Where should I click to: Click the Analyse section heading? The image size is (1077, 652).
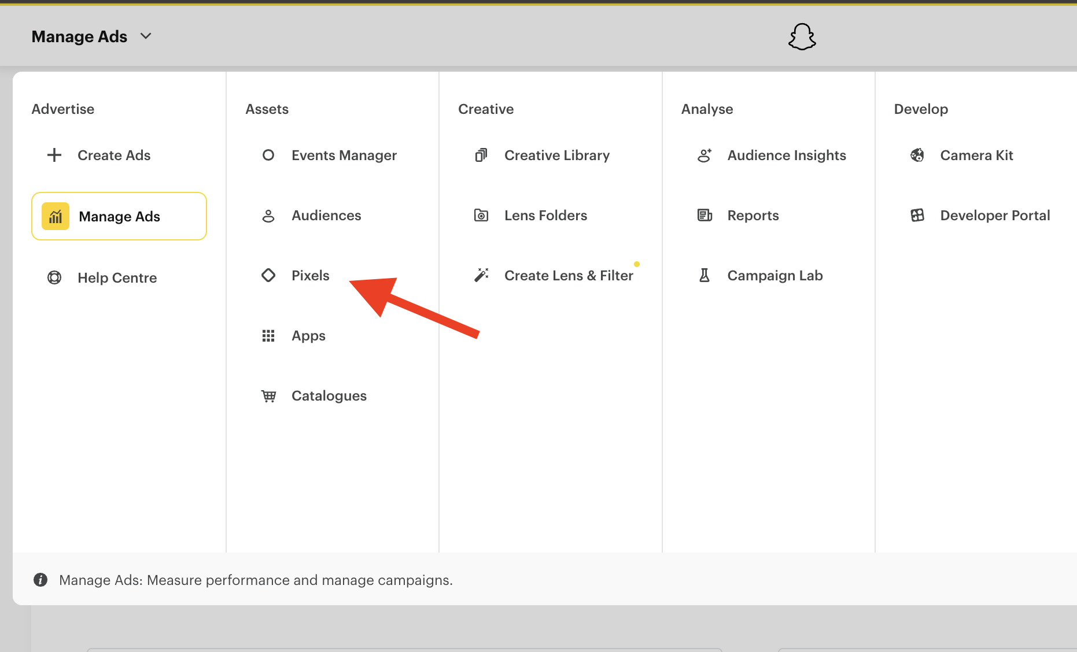(x=707, y=109)
